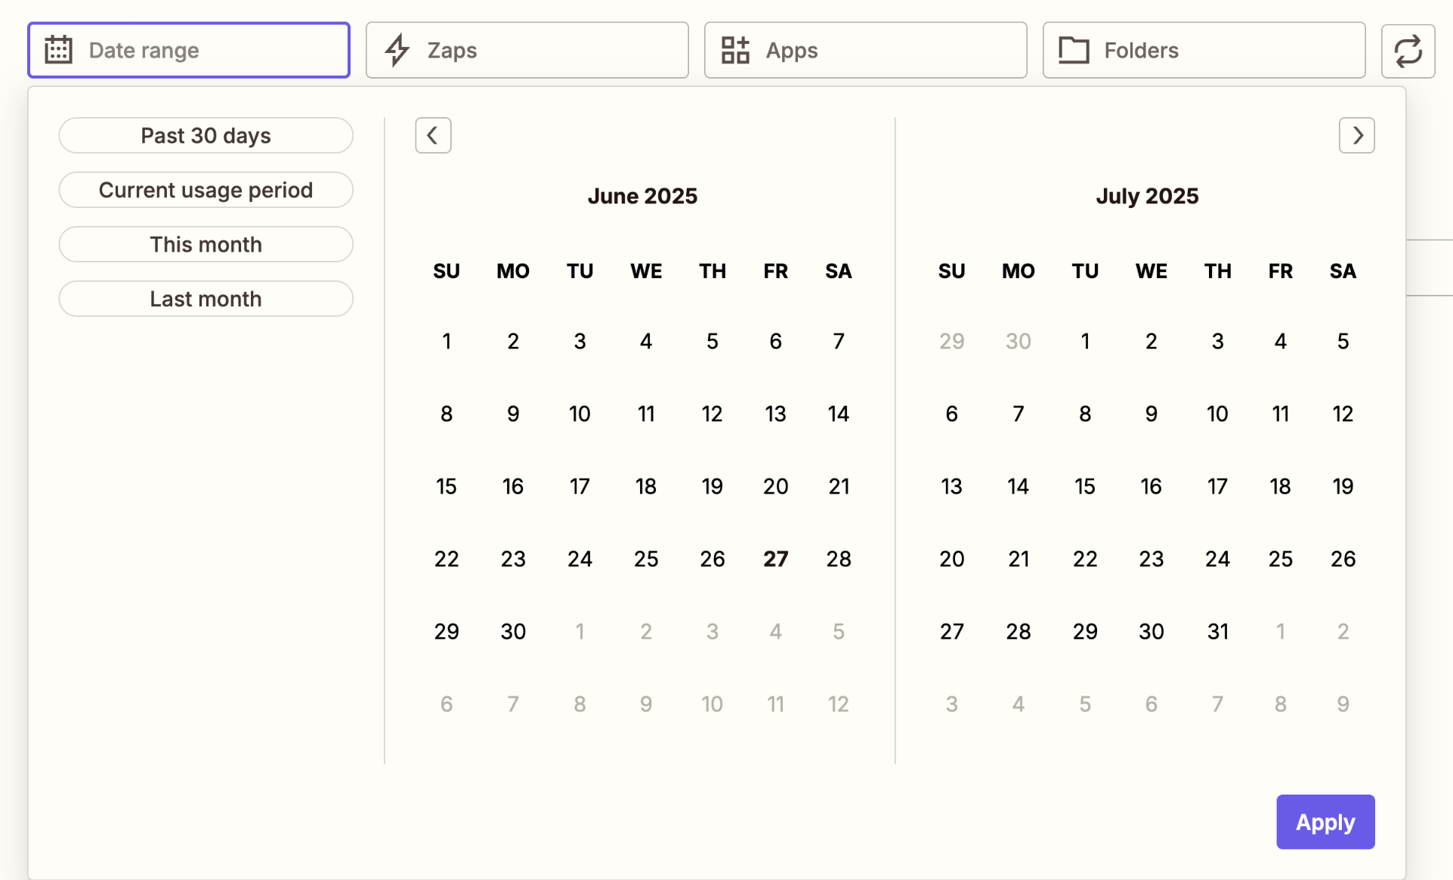The width and height of the screenshot is (1453, 880).
Task: Click the calendar icon in Date range field
Action: (x=58, y=50)
